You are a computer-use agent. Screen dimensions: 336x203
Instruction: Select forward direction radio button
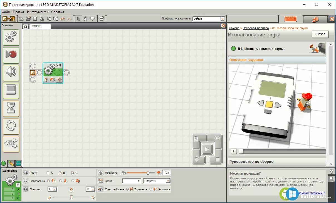pos(49,181)
